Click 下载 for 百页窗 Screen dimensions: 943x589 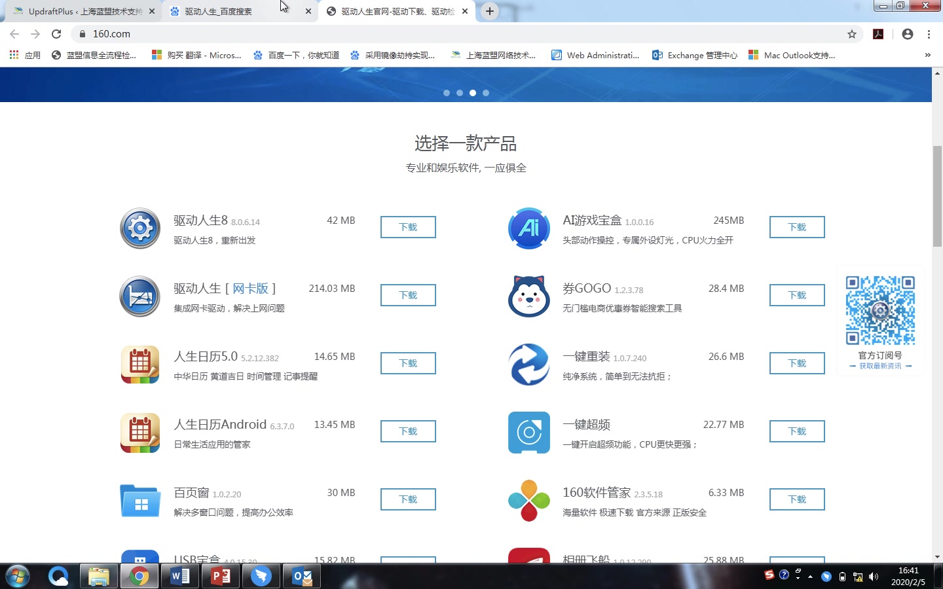coord(408,499)
